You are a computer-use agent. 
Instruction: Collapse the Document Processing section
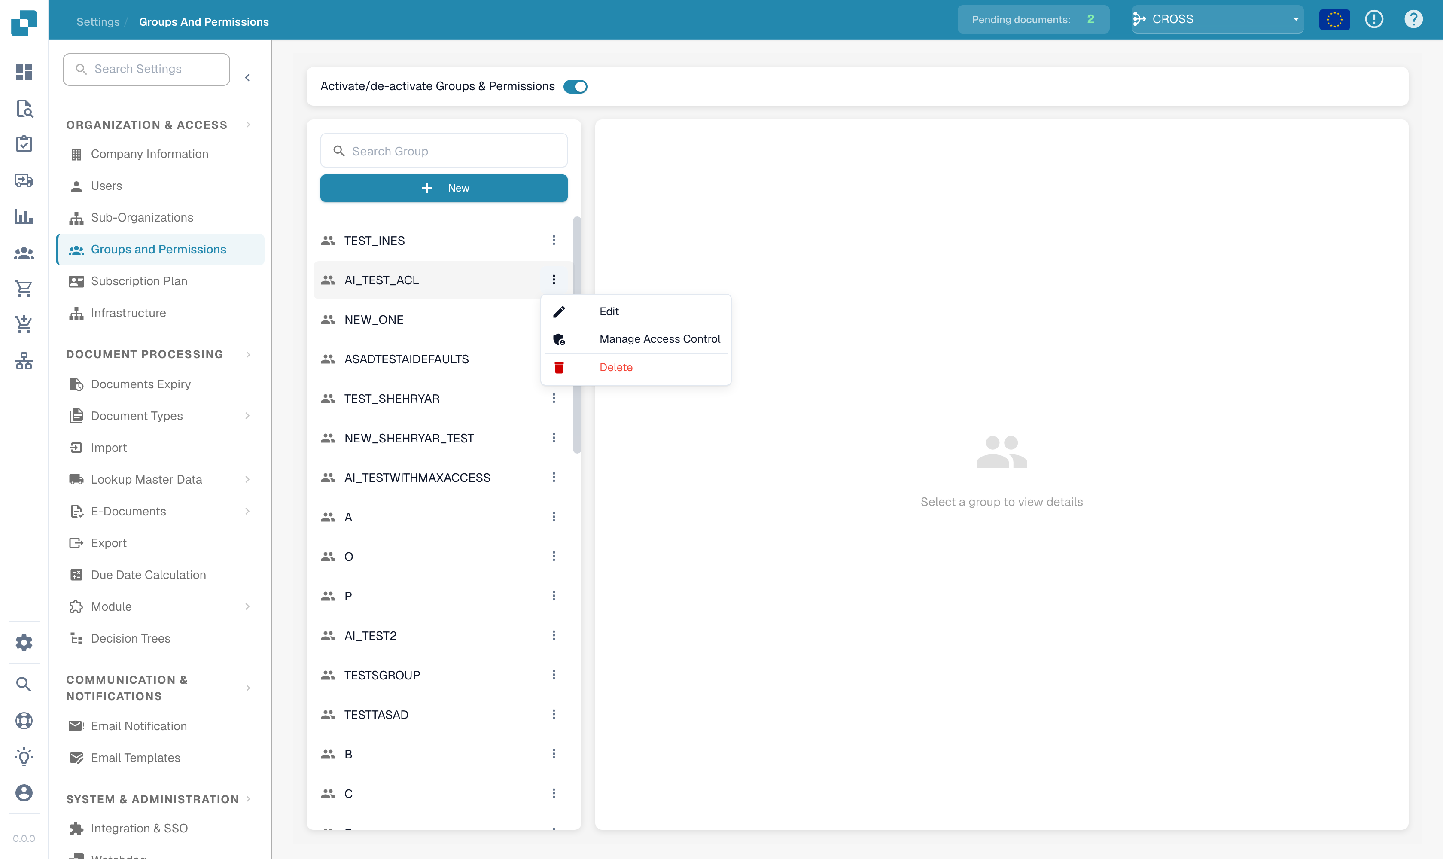248,354
